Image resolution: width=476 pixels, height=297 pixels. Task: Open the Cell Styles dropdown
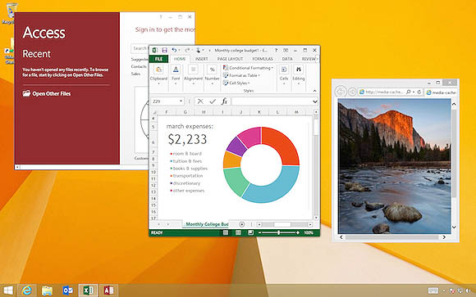[x=236, y=83]
